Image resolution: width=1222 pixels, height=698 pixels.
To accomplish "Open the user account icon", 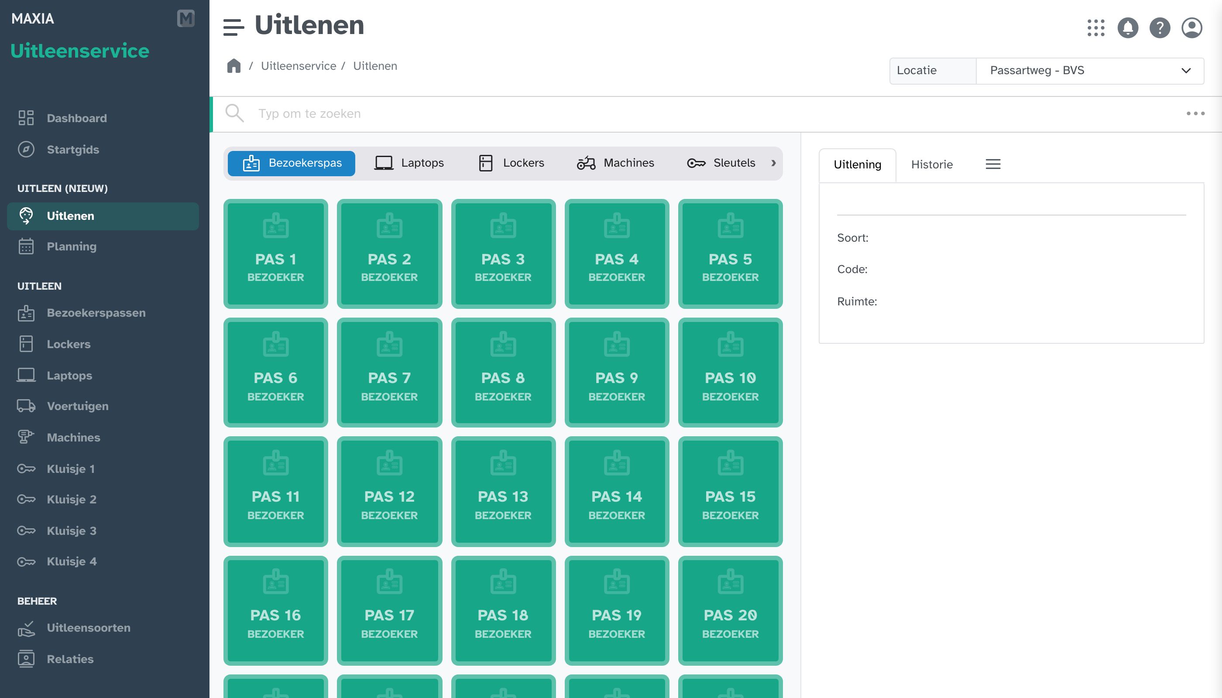I will coord(1191,28).
